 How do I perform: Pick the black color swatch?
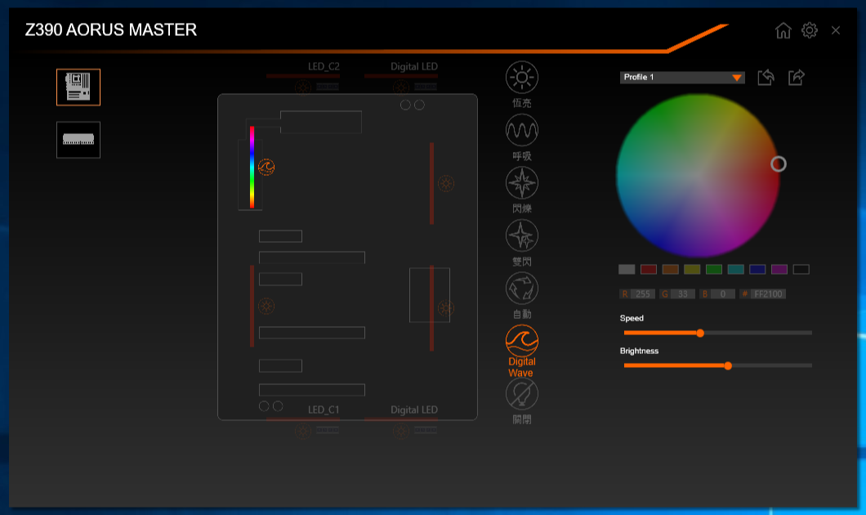(801, 270)
